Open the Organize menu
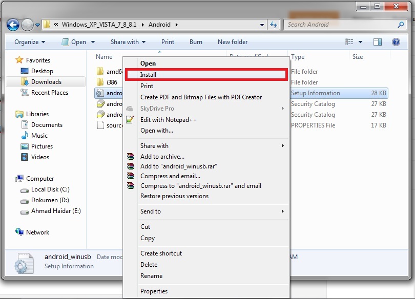 (x=30, y=42)
